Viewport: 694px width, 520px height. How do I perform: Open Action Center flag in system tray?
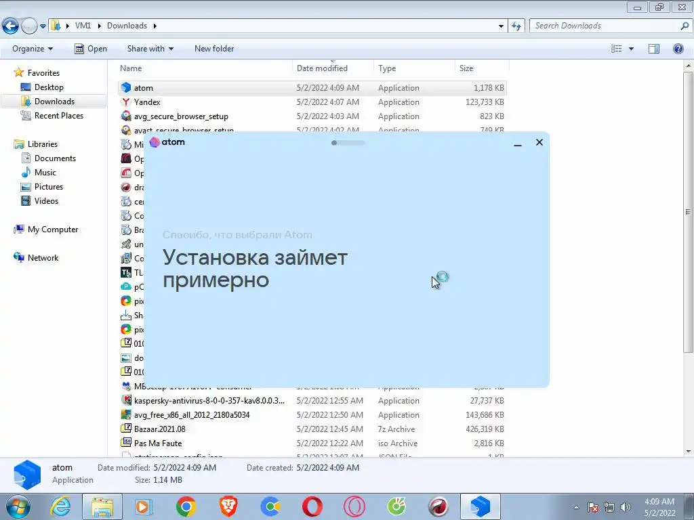click(592, 507)
